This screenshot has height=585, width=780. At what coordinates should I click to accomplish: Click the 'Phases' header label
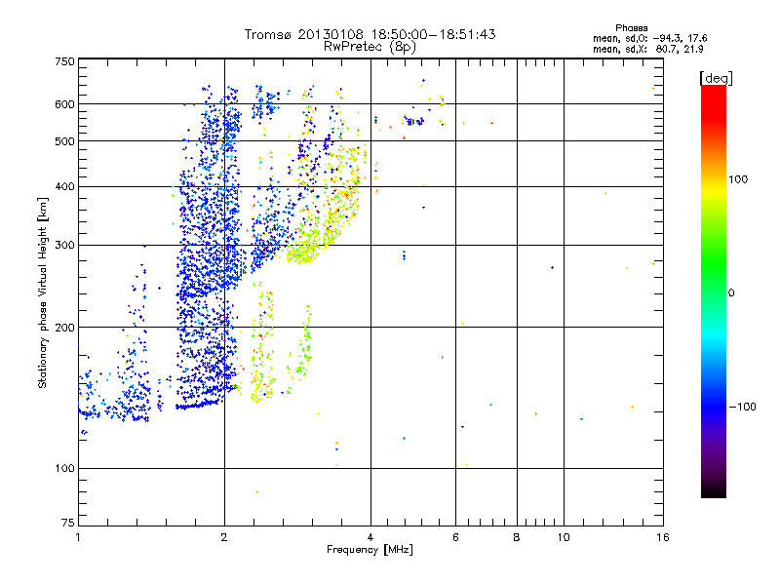tap(631, 28)
